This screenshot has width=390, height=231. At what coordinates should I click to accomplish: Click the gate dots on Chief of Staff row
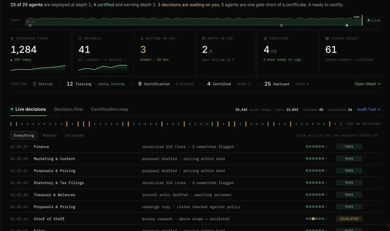(316, 219)
